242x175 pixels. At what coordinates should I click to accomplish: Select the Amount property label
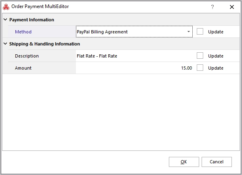coord(23,68)
